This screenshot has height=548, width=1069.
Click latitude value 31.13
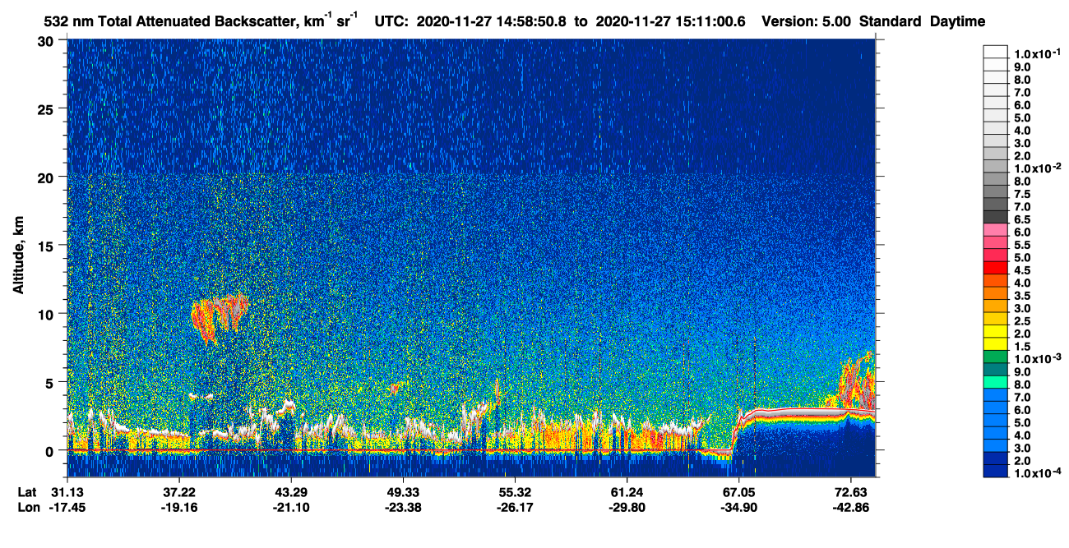coord(67,491)
